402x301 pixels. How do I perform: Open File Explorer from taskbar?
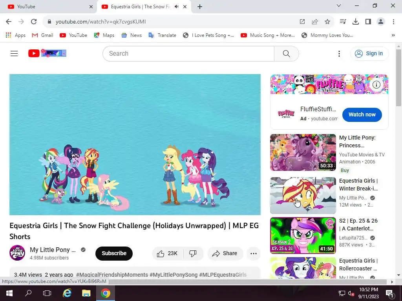(x=86, y=293)
